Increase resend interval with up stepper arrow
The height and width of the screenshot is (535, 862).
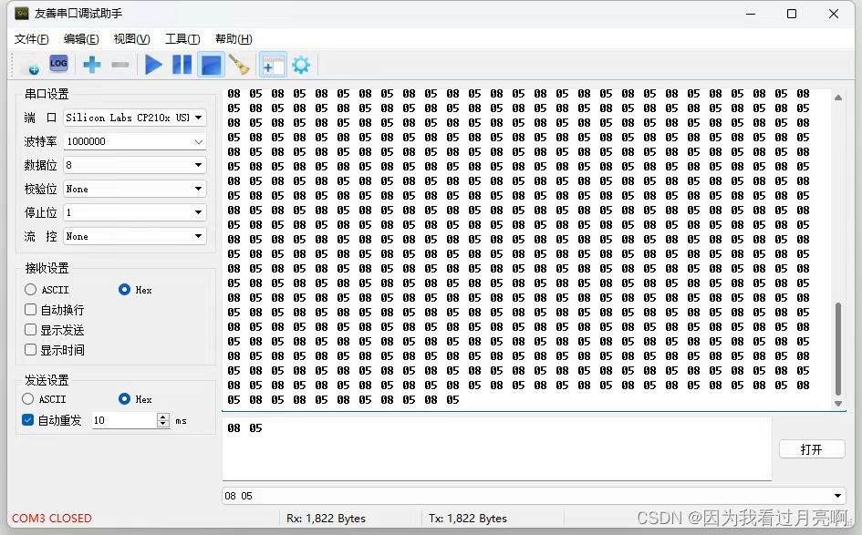coord(163,417)
